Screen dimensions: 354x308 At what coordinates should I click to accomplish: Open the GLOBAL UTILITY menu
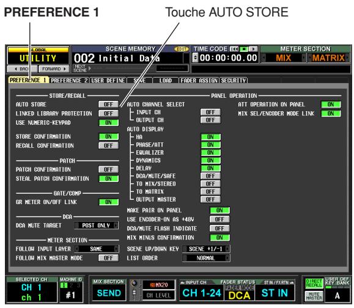pyautogui.click(x=38, y=56)
